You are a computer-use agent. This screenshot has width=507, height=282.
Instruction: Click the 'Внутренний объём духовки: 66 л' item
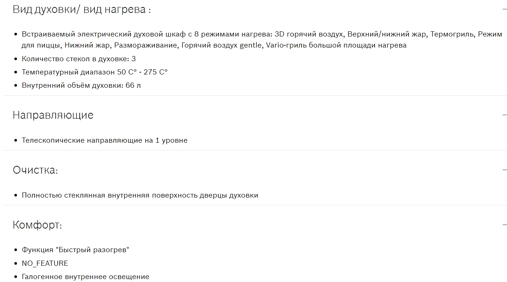pyautogui.click(x=81, y=86)
